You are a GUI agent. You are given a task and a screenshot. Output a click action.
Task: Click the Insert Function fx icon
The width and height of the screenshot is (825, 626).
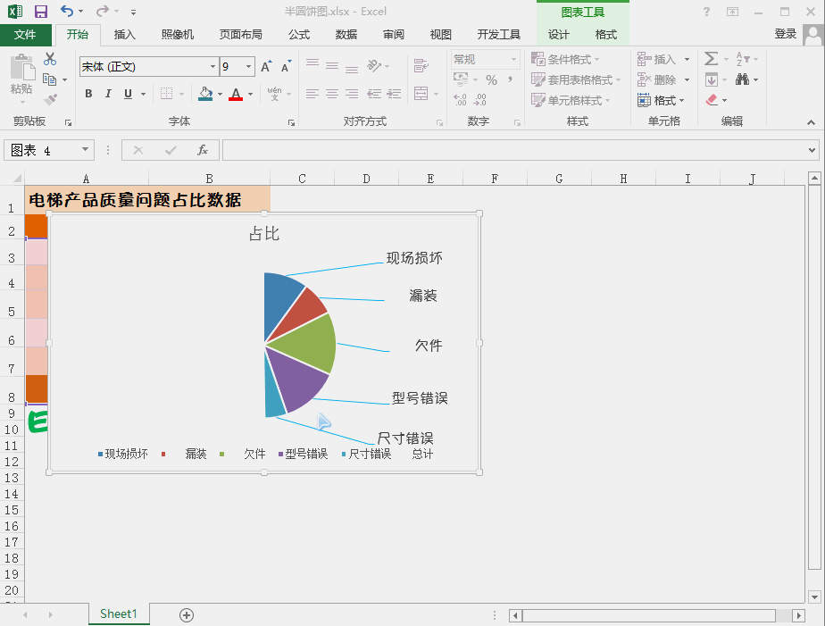(x=203, y=150)
